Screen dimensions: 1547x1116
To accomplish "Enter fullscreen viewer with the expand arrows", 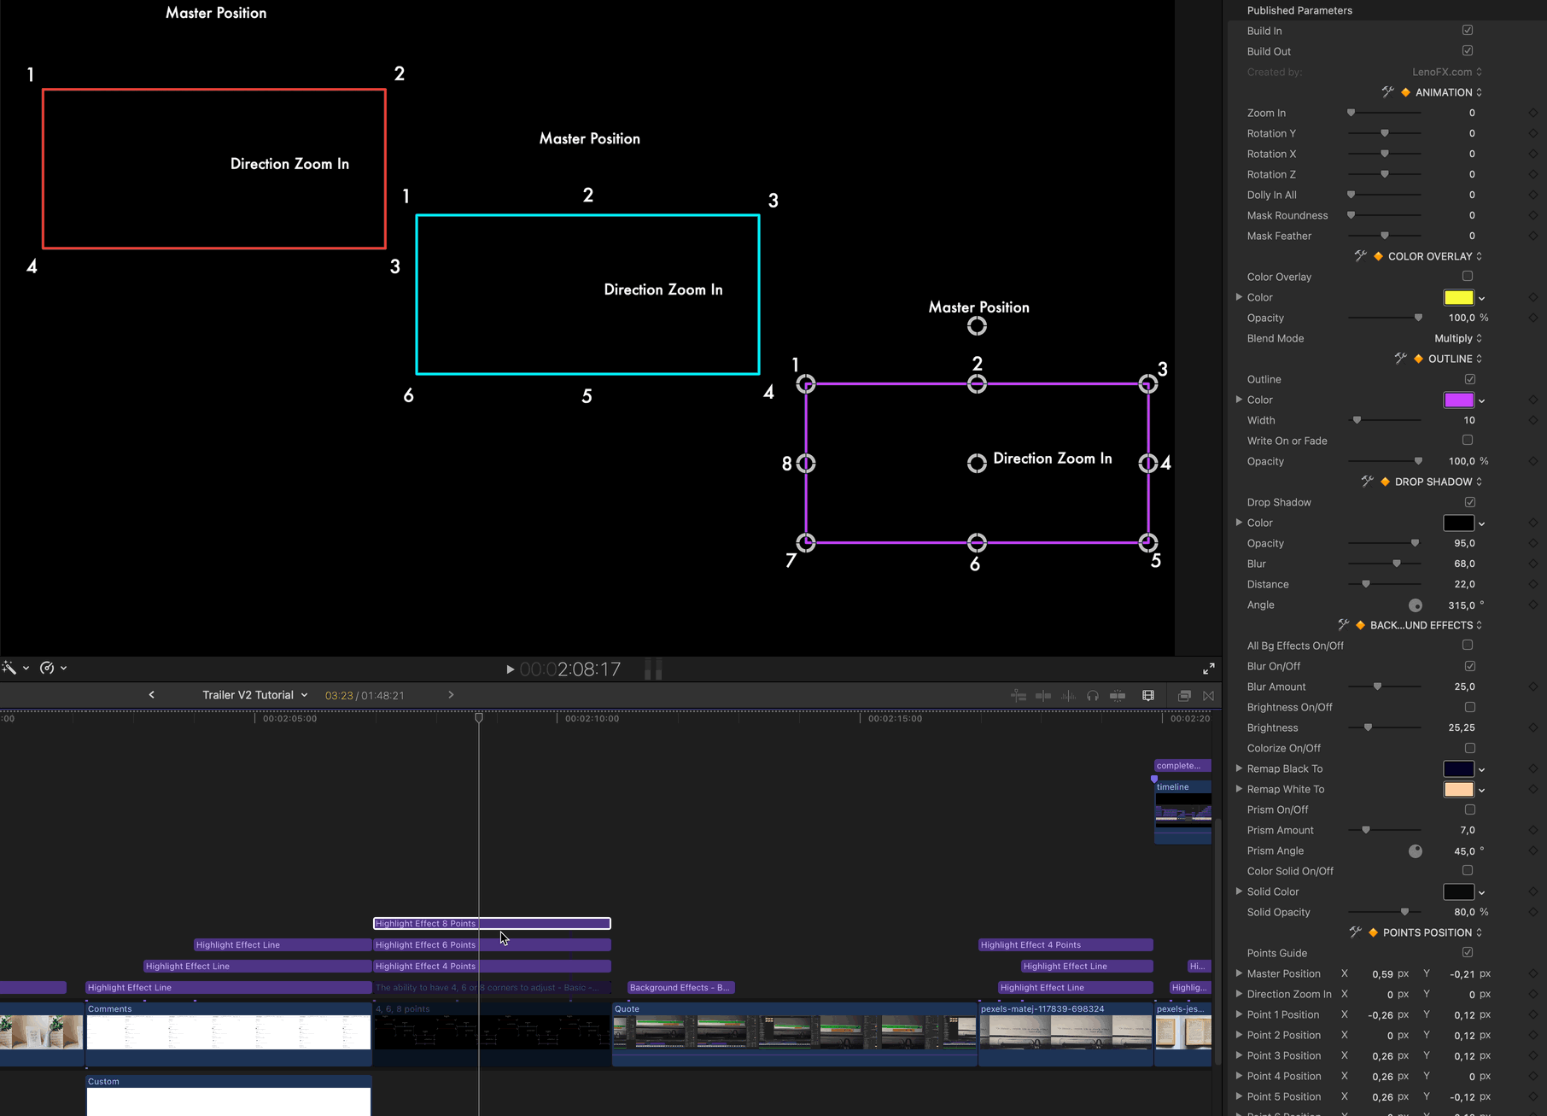I will 1208,669.
